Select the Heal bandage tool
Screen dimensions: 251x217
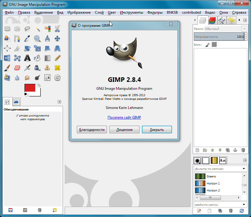pos(57,68)
